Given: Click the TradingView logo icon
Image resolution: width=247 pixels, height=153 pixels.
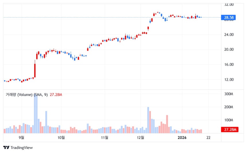Looking at the screenshot, I should click(x=6, y=148).
